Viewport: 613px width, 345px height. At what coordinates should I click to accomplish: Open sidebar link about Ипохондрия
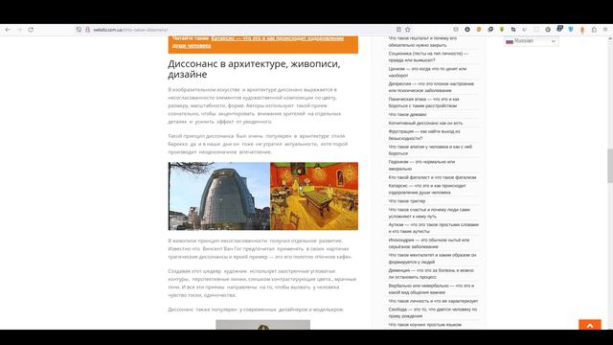429,243
